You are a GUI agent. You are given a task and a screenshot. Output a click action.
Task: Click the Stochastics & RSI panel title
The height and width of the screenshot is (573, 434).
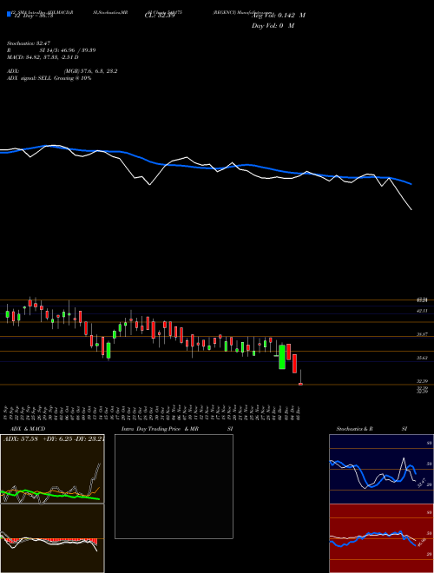pyautogui.click(x=372, y=429)
